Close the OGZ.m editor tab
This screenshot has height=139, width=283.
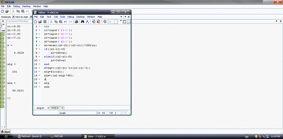(62, 108)
